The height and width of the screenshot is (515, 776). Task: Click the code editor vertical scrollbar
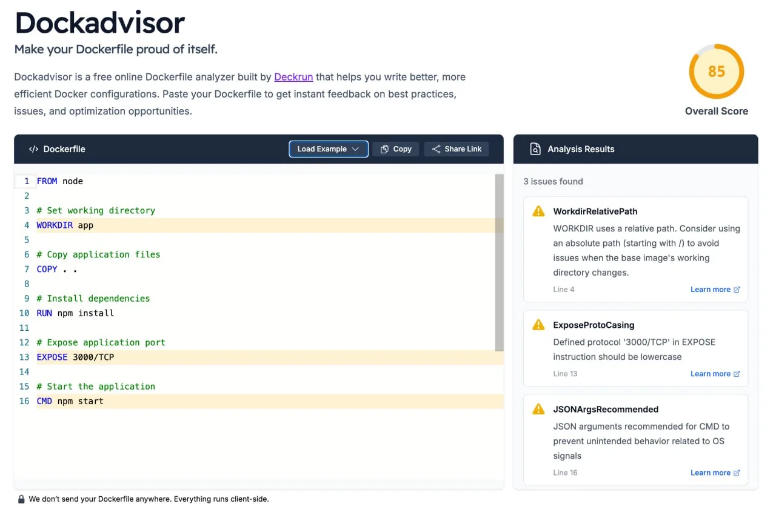tap(500, 263)
